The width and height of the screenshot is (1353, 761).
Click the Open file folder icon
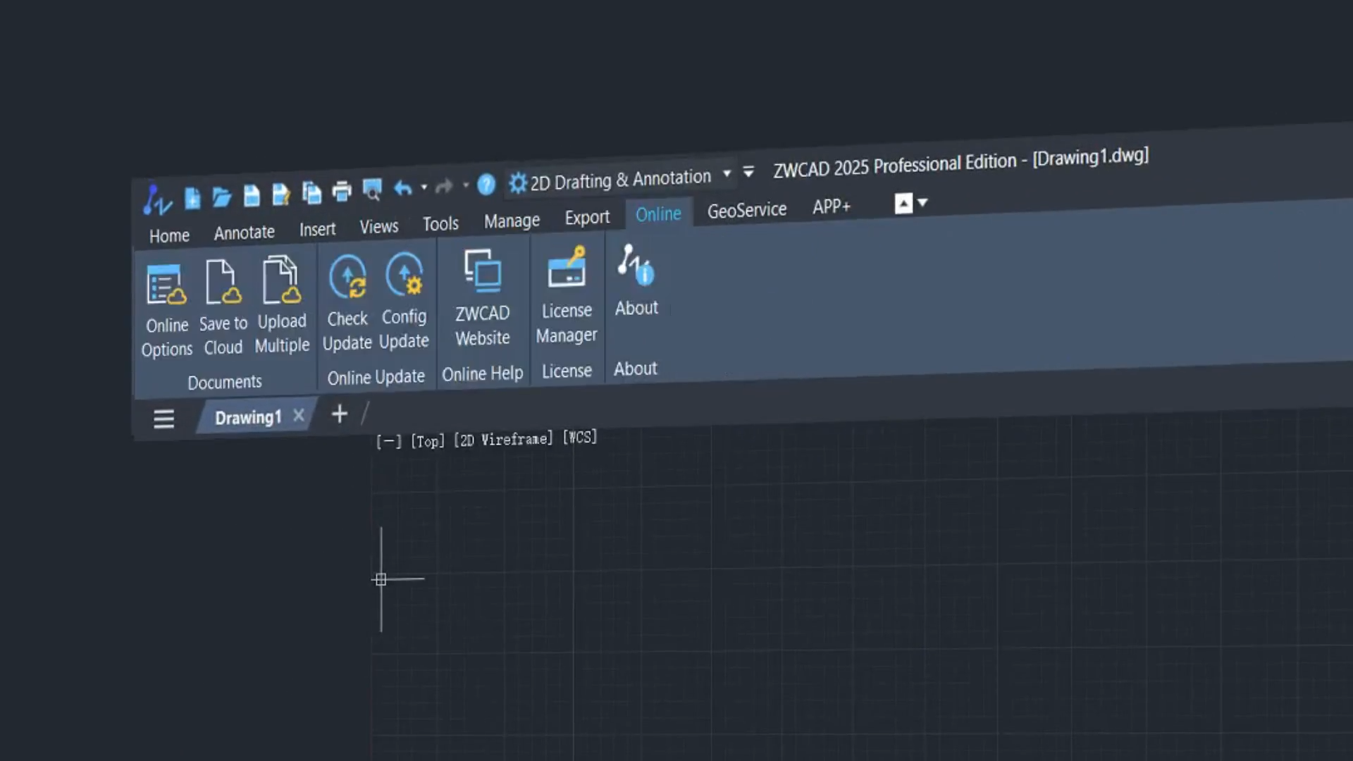[x=222, y=197]
